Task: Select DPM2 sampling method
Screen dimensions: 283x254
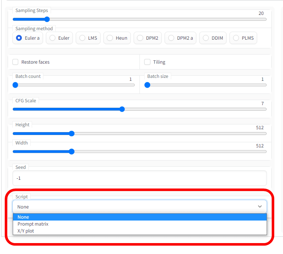Action: tap(148, 38)
